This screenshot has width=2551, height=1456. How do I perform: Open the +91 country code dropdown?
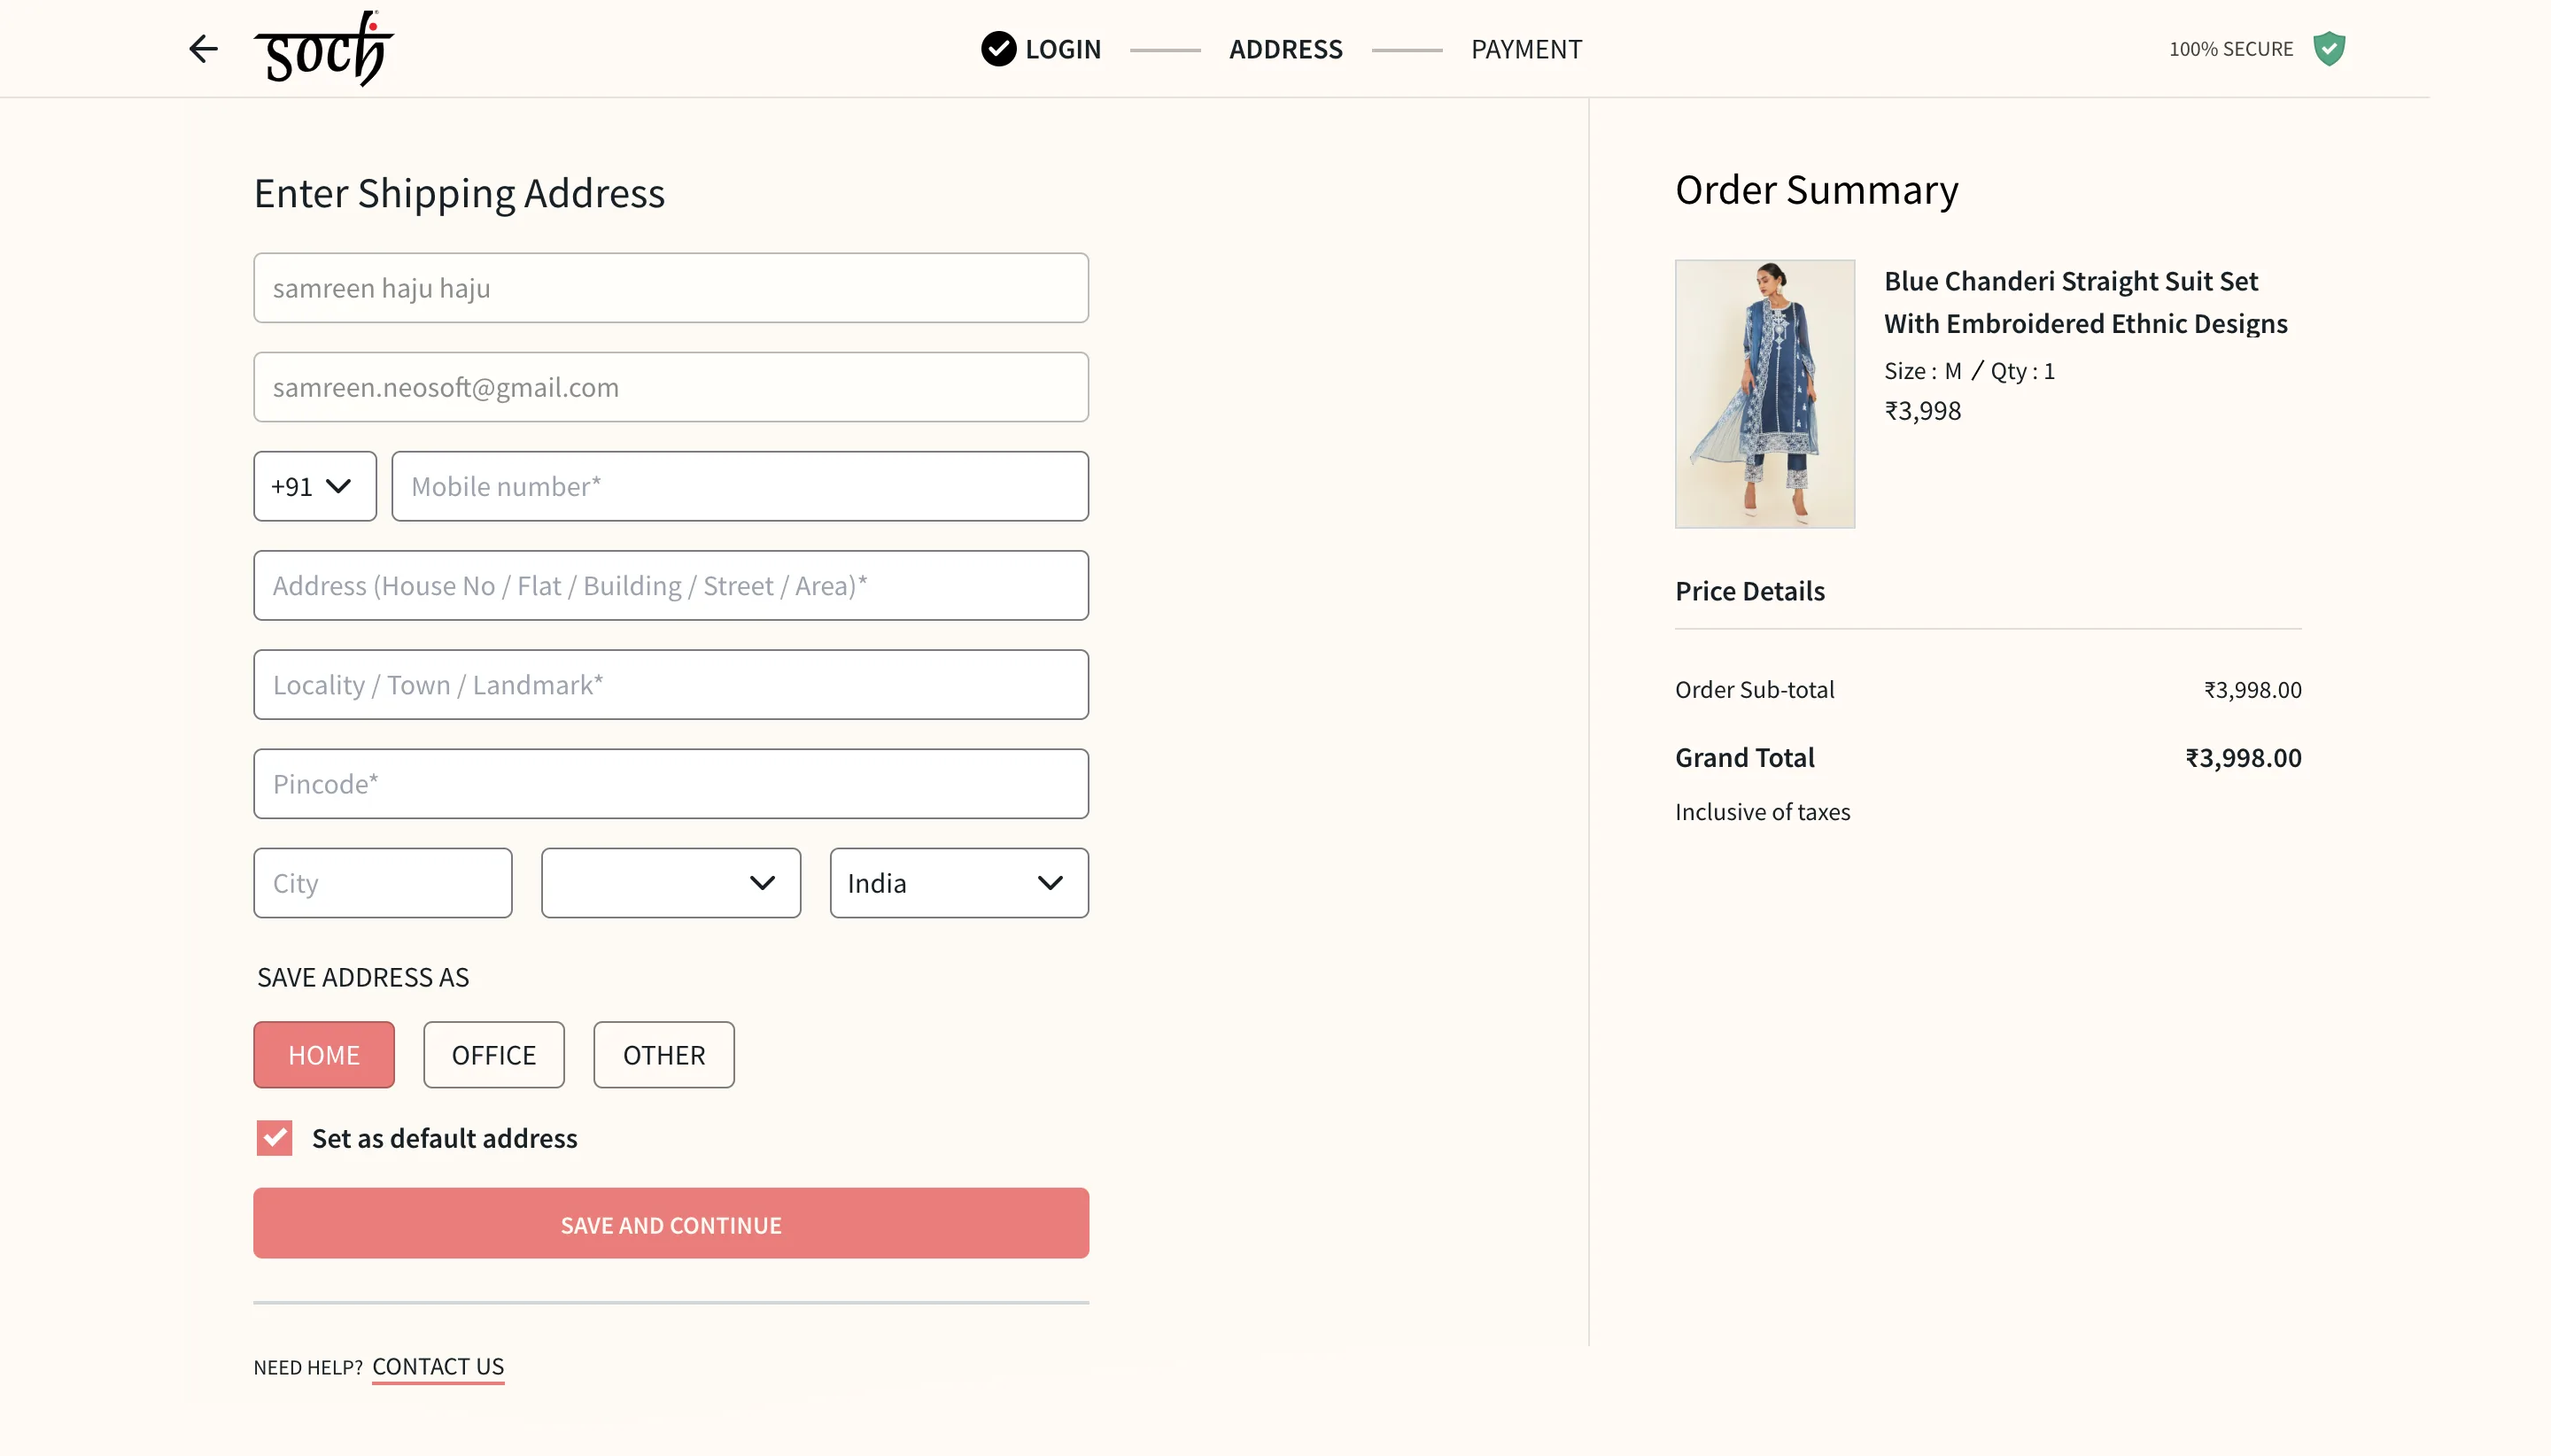(x=315, y=487)
